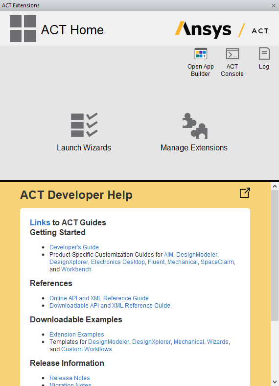Click the Getting Started heading
Image resolution: width=279 pixels, height=386 pixels.
pyautogui.click(x=58, y=232)
